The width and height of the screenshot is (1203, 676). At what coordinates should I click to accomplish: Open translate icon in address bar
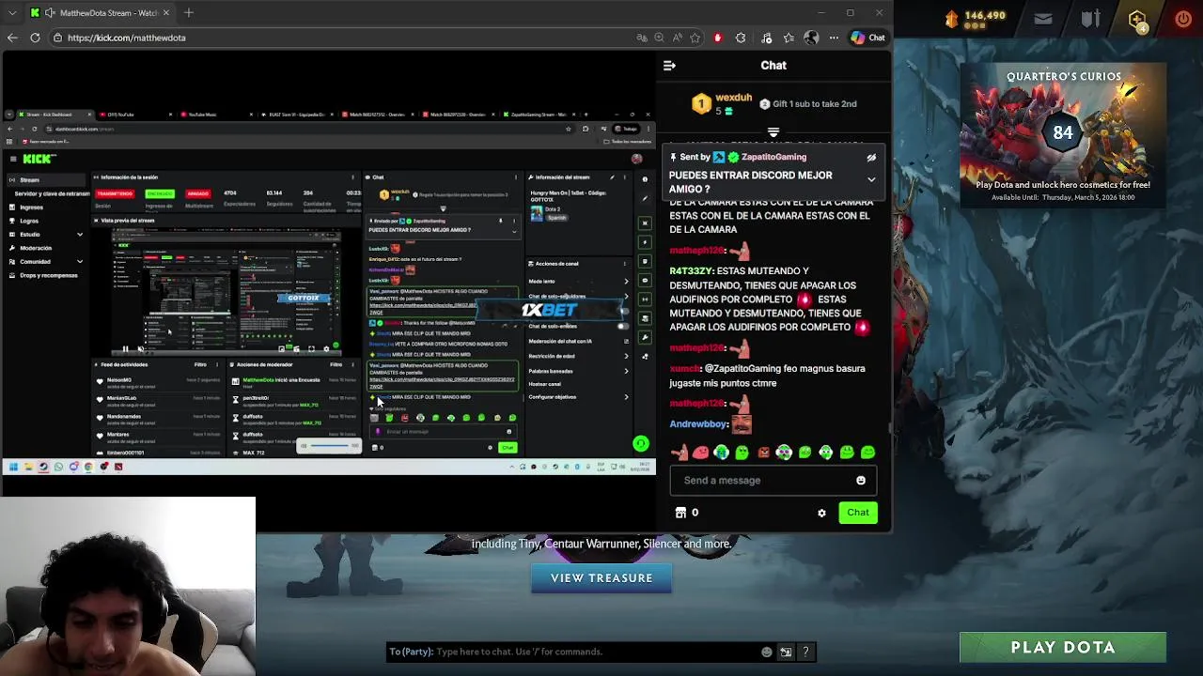pyautogui.click(x=642, y=38)
